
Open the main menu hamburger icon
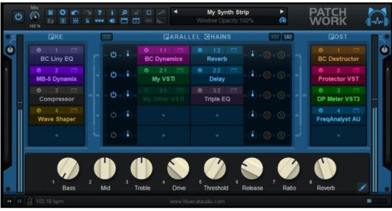(x=51, y=13)
